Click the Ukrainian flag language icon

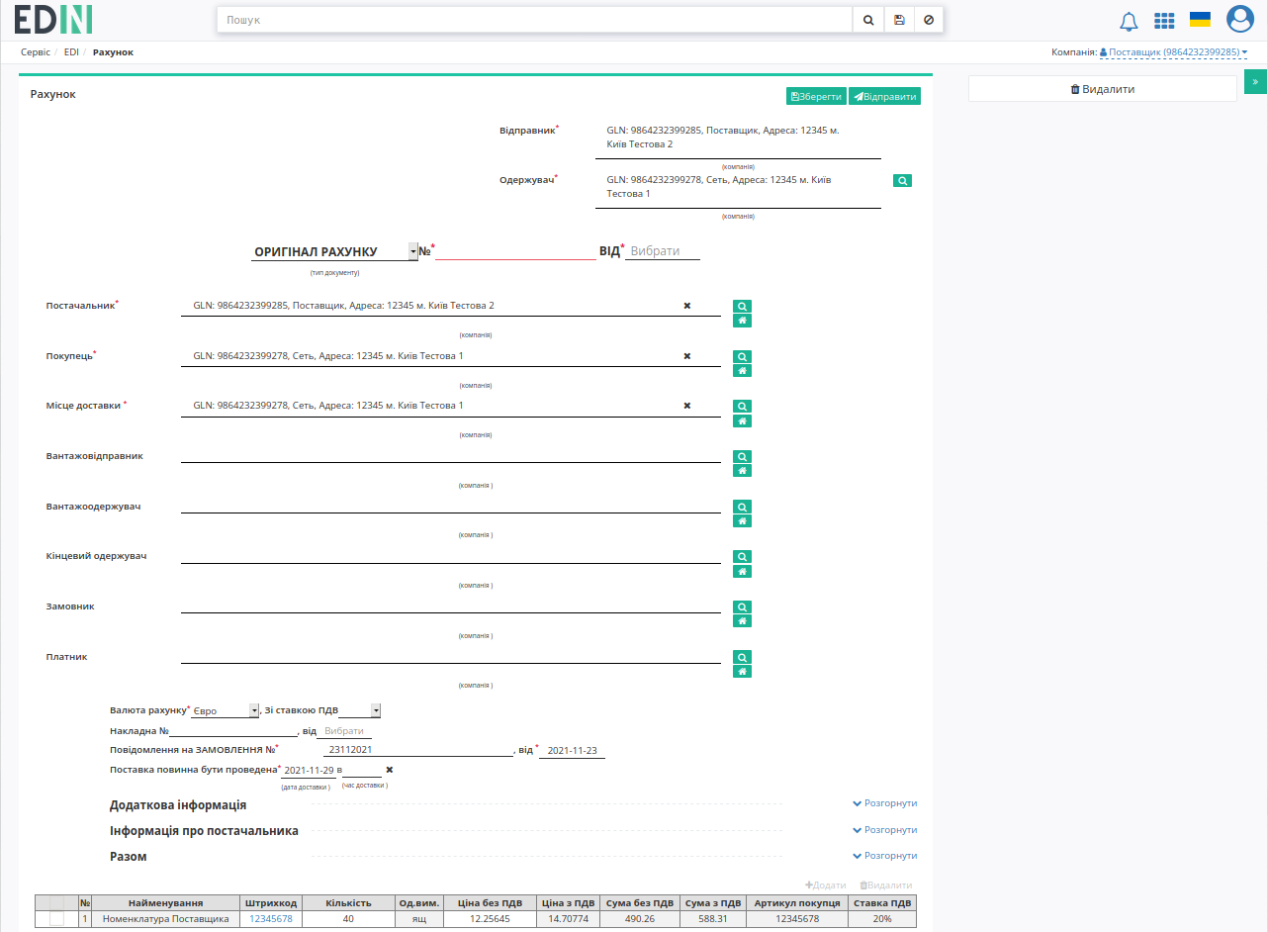(x=1200, y=20)
